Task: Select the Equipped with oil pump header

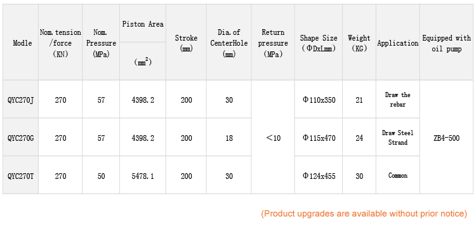Action: coord(446,43)
